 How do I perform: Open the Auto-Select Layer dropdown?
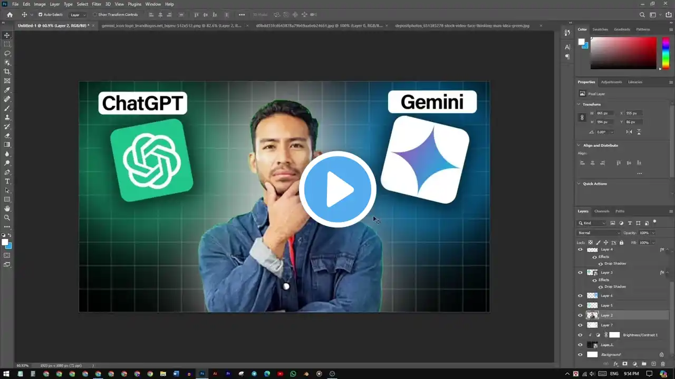[x=79, y=15]
